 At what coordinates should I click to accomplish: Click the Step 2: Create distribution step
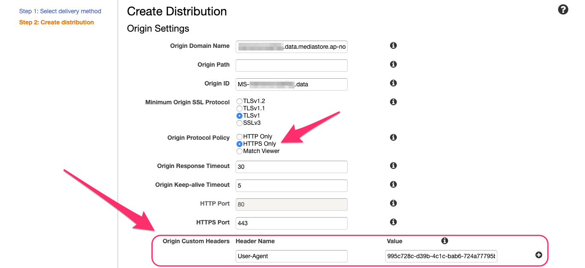[56, 22]
